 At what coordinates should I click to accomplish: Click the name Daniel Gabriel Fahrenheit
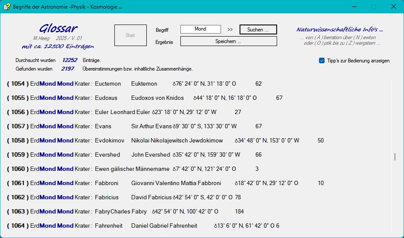click(x=164, y=226)
